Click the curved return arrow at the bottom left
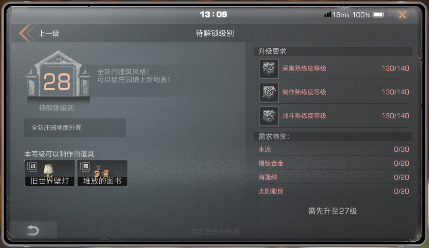 [x=33, y=230]
